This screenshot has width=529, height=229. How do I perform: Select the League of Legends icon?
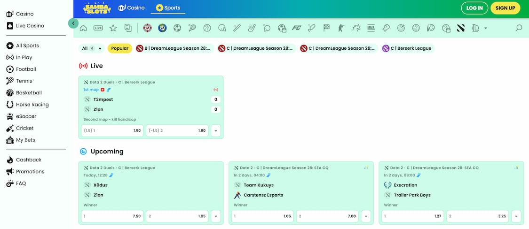click(x=475, y=28)
